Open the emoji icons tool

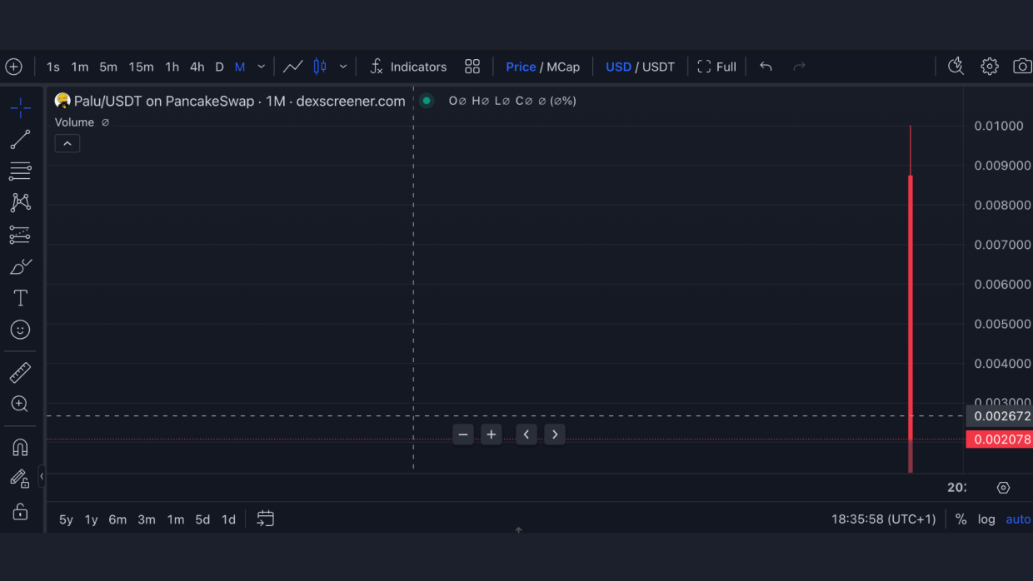pos(21,330)
